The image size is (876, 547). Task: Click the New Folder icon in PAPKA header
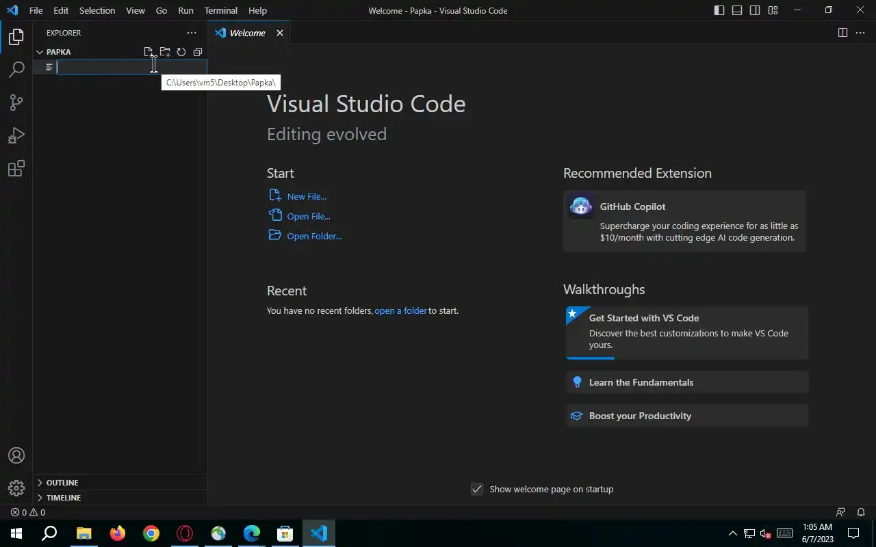(165, 52)
